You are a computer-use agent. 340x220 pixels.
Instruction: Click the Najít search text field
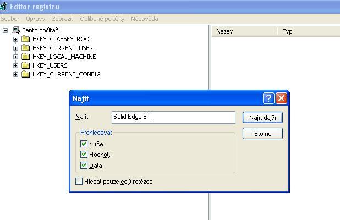173,117
